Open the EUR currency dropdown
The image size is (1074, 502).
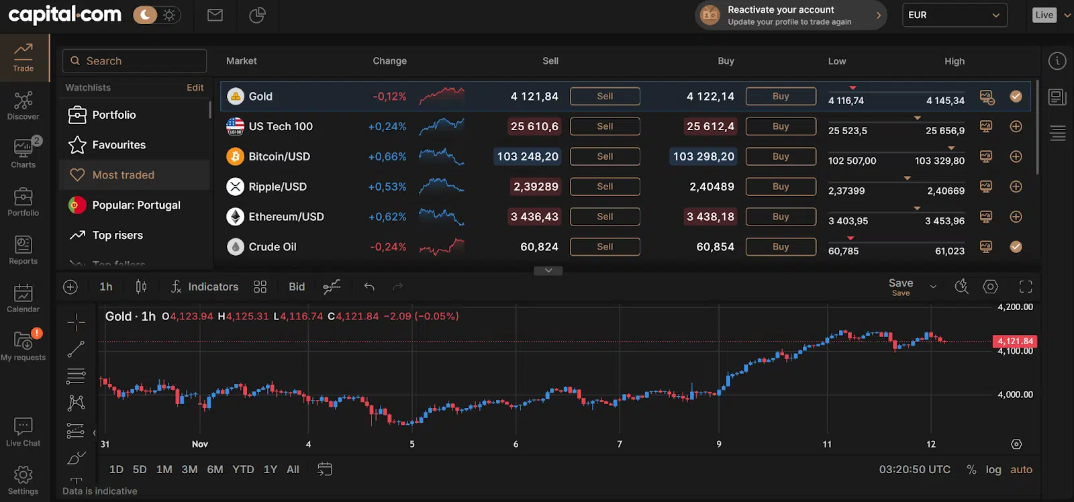[954, 15]
